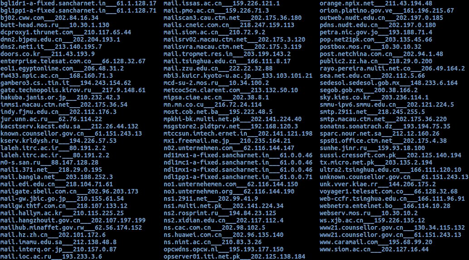Image resolution: width=469 pixels, height=260 pixels.
Task: Select the ns.huawei.com.cn entry
Action: pyautogui.click(x=224, y=235)
